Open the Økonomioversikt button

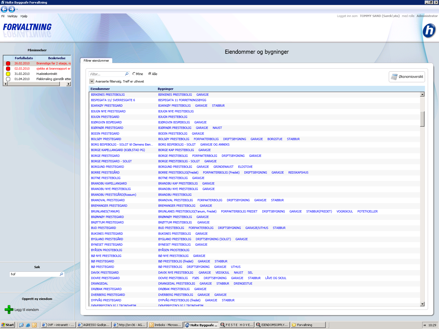pos(407,77)
